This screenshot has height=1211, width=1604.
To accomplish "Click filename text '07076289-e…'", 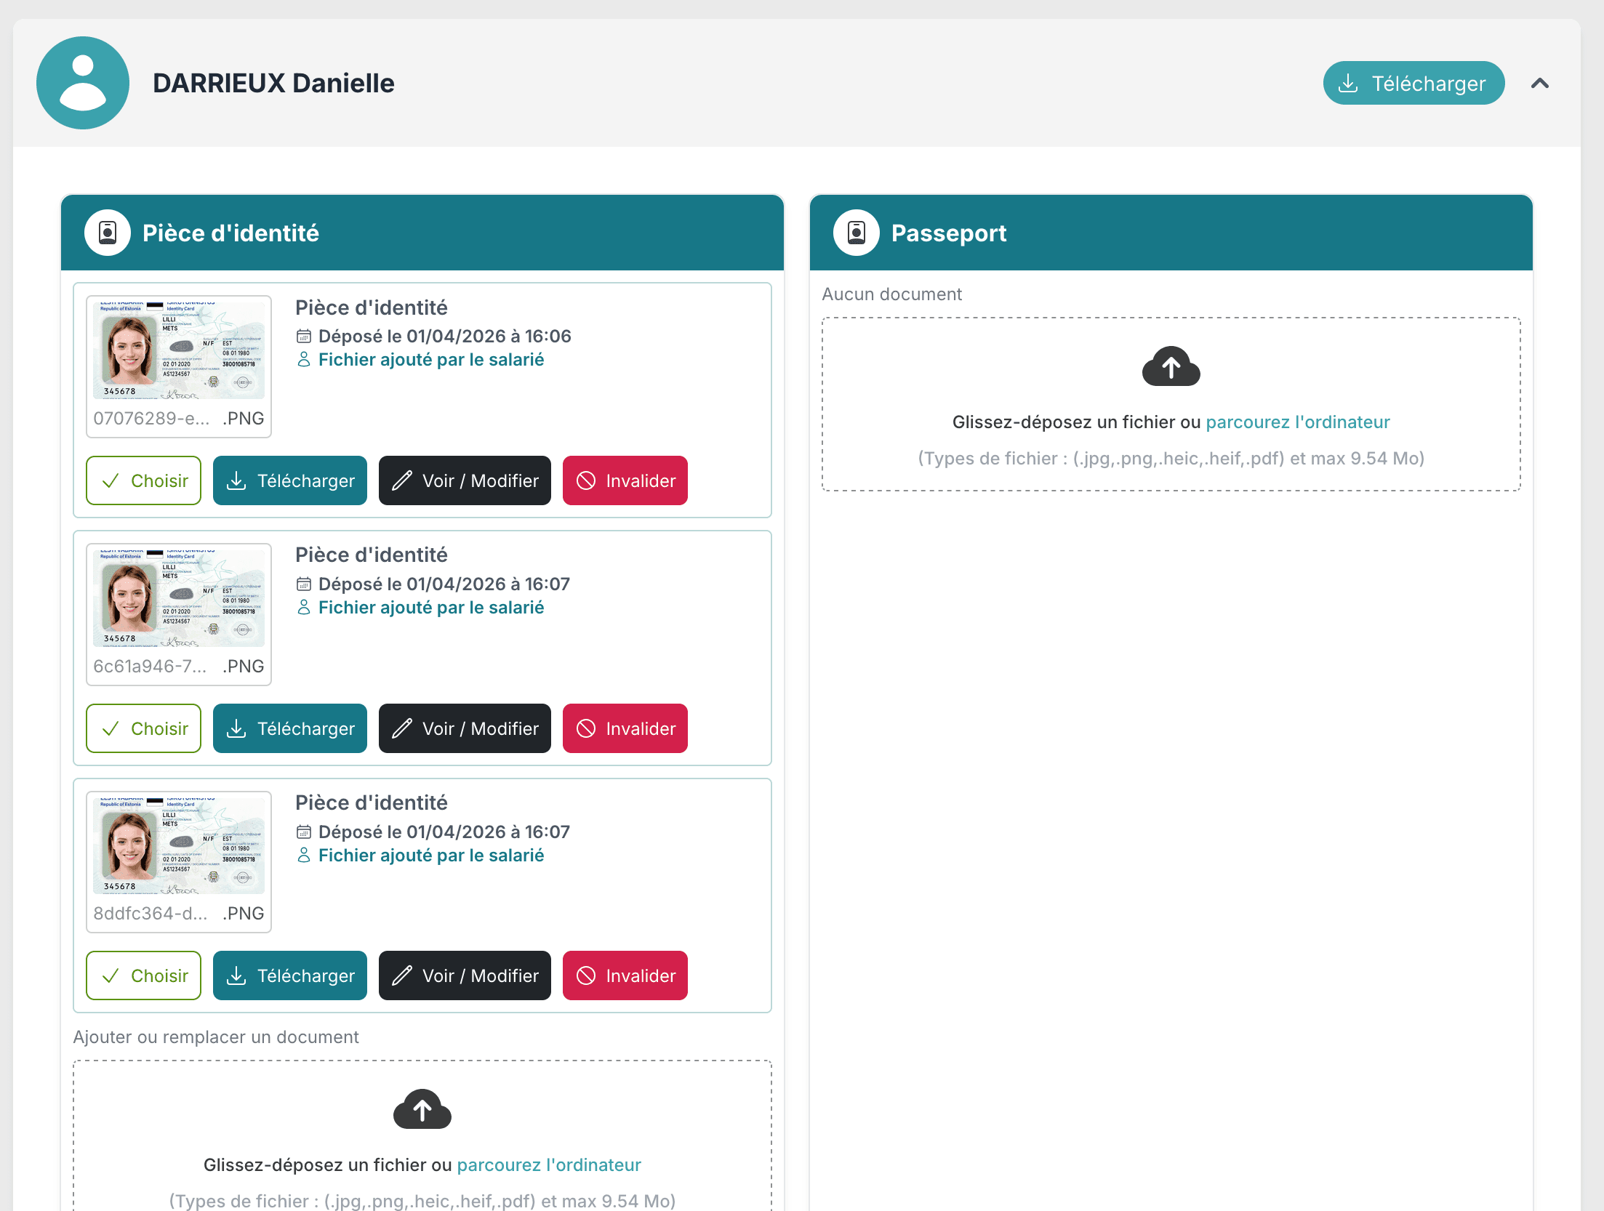I will point(151,419).
